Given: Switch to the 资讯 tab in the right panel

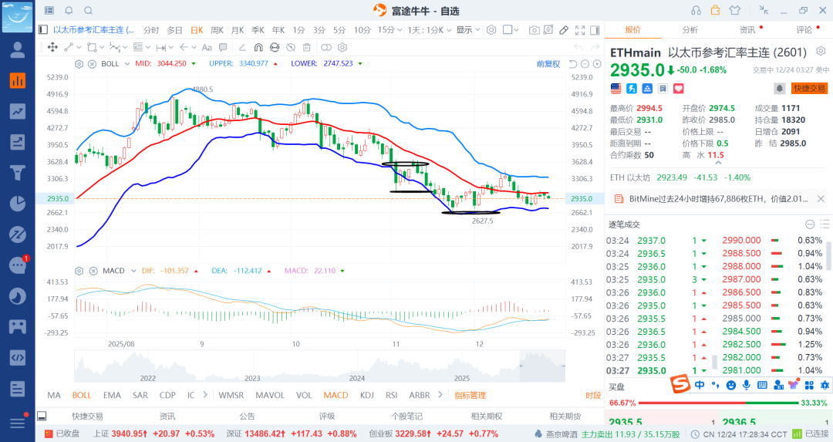Looking at the screenshot, I should coord(747,30).
